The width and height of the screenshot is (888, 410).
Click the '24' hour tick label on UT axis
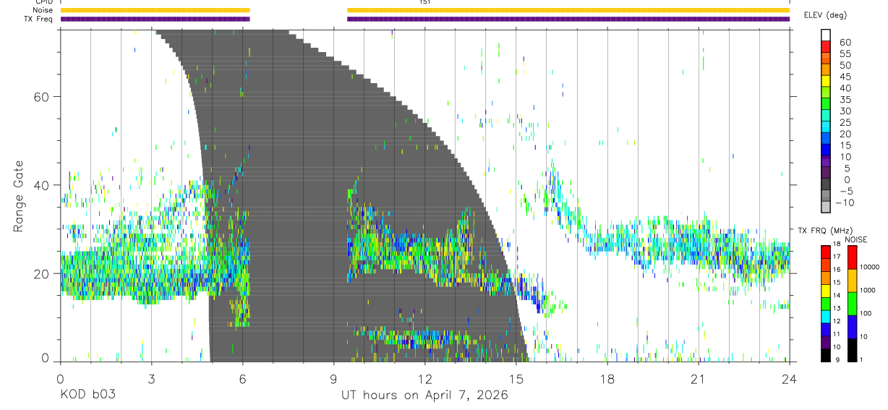click(x=789, y=378)
